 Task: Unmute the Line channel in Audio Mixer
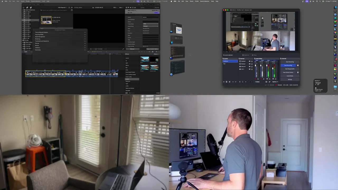[x=256, y=79]
